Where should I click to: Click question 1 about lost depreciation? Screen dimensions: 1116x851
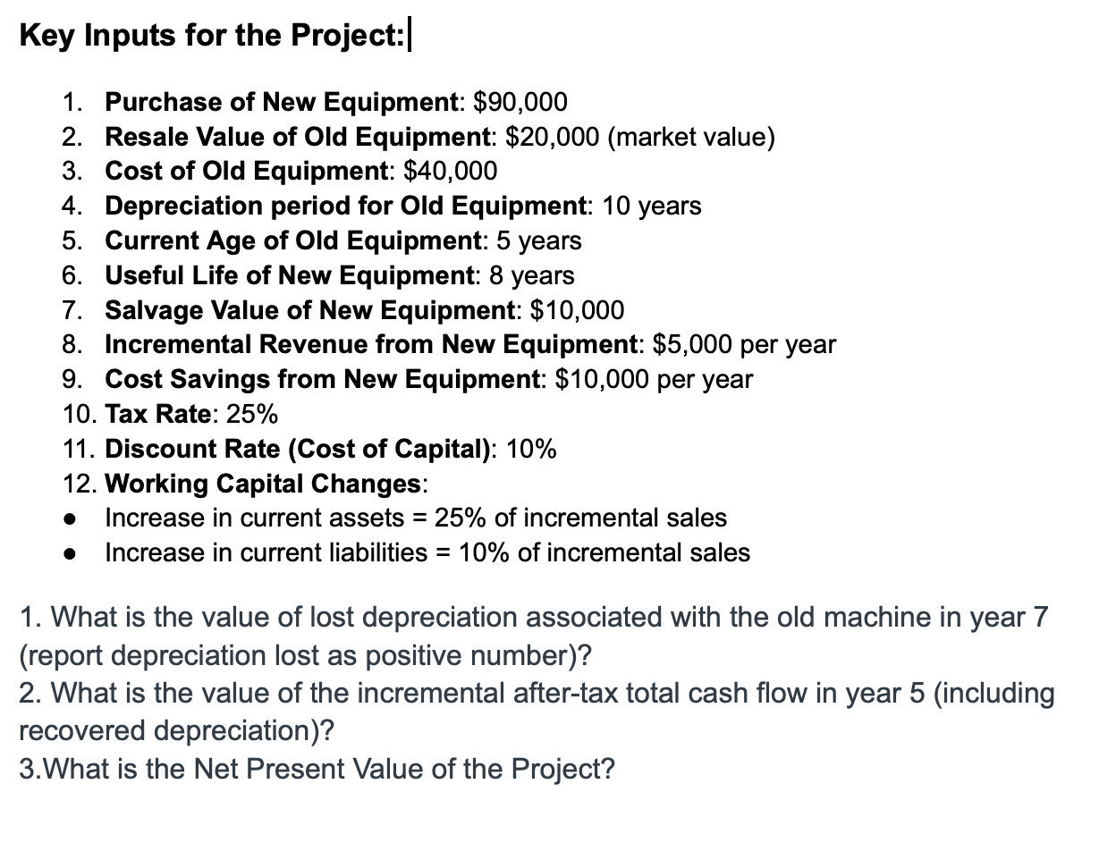pos(533,636)
